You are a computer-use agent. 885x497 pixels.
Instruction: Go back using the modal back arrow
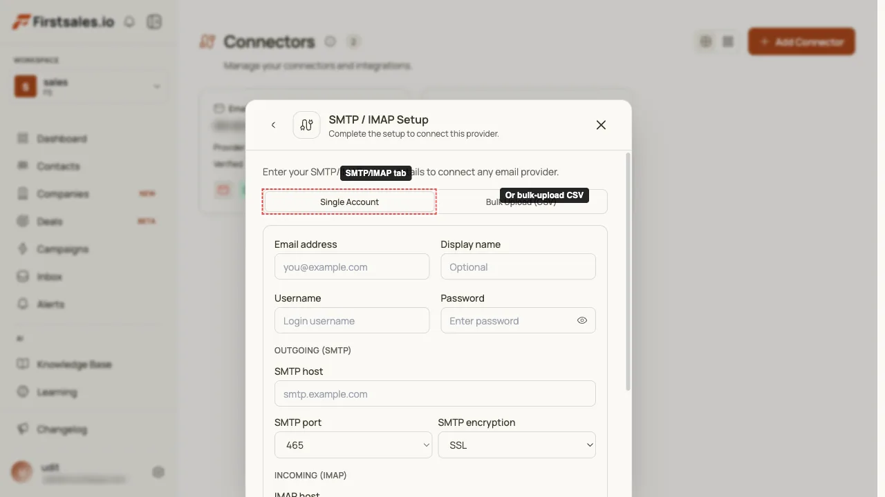coord(273,125)
